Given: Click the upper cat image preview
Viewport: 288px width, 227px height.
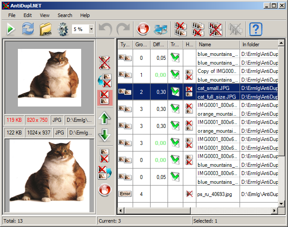Looking at the screenshot, I should tap(49, 78).
